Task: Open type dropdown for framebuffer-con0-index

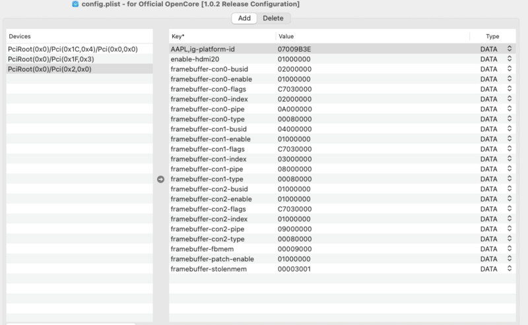Action: (x=510, y=99)
